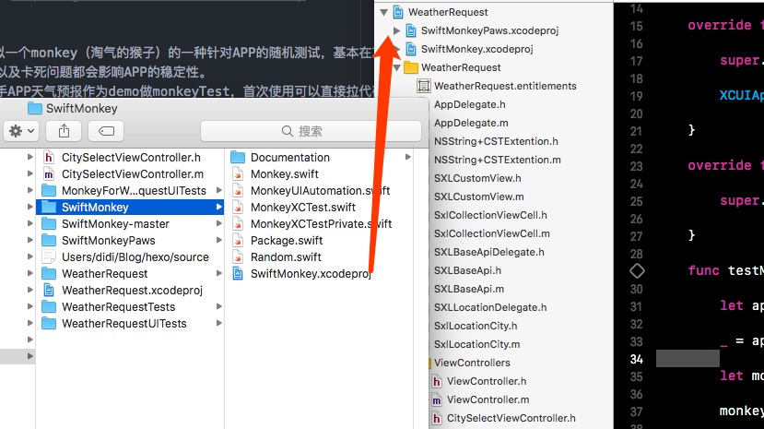Select WeatherRequest.xcodeproj in Finder
The width and height of the screenshot is (764, 429).
pos(130,290)
